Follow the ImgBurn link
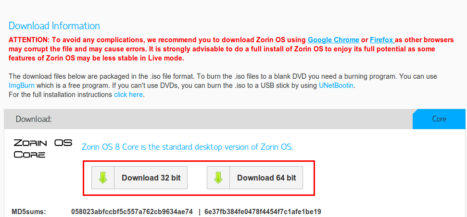 point(22,85)
